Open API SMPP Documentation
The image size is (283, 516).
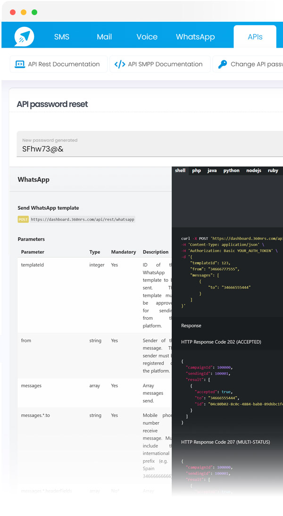[x=160, y=64]
